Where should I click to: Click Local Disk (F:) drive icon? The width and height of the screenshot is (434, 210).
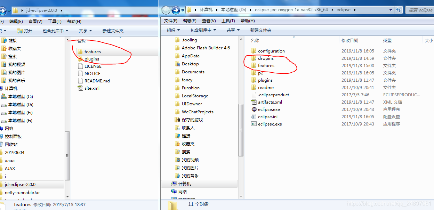4,121
